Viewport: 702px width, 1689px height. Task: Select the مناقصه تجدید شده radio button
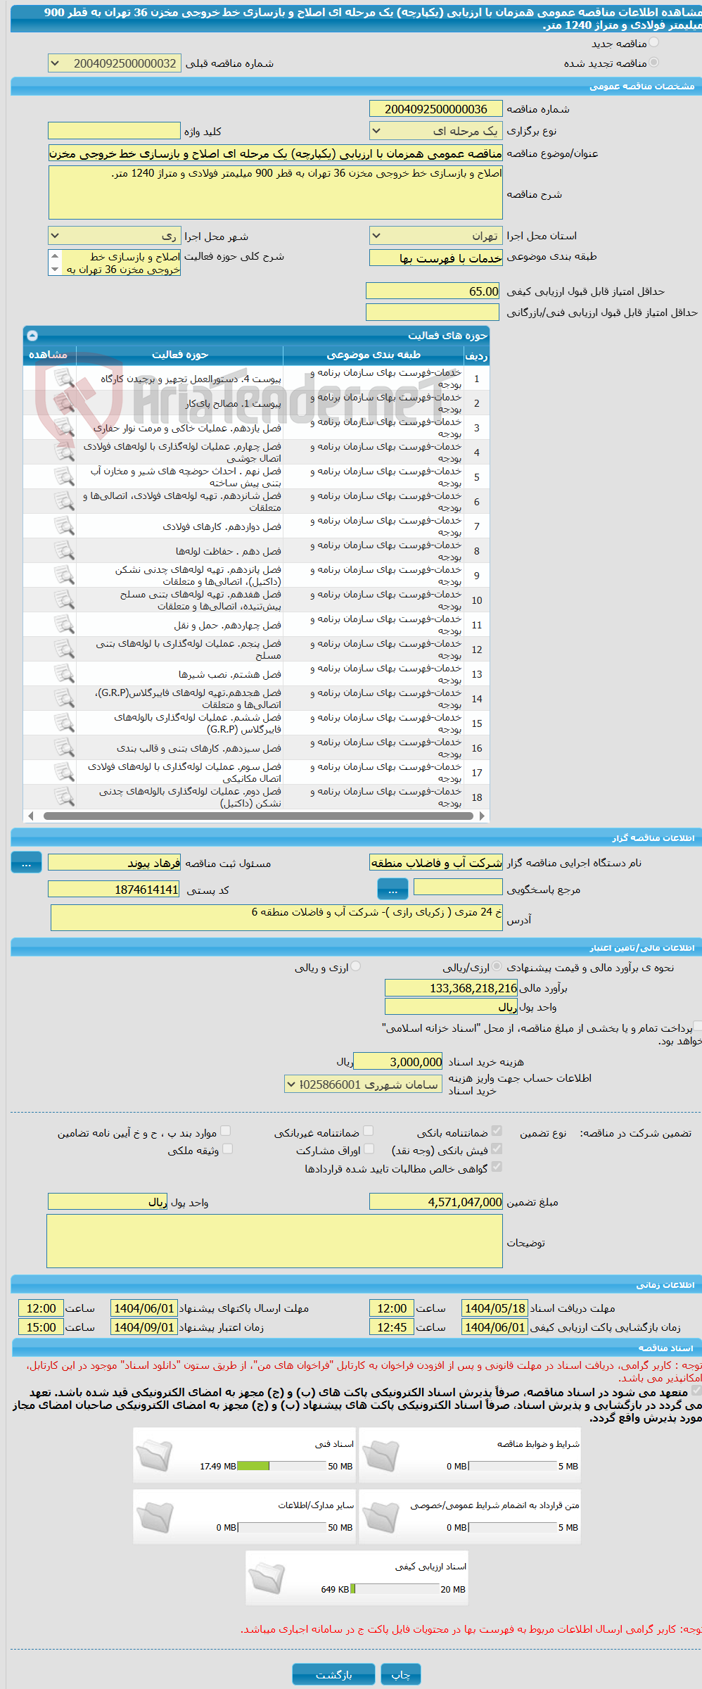tap(654, 63)
